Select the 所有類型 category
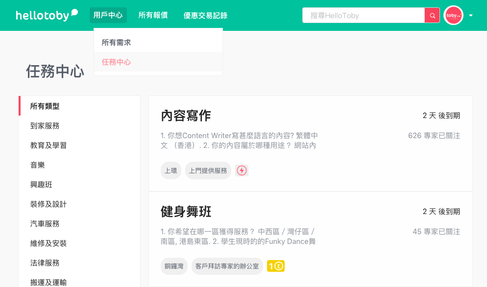 coord(79,106)
